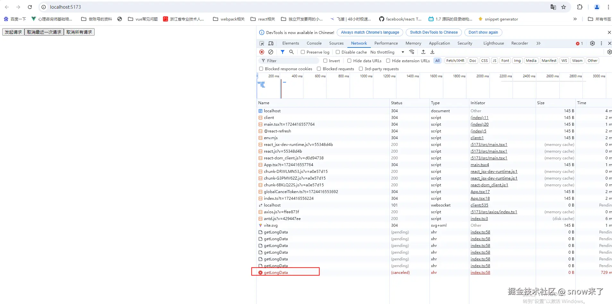
Task: Filter requests by Fetch/XHR type
Action: pos(455,61)
